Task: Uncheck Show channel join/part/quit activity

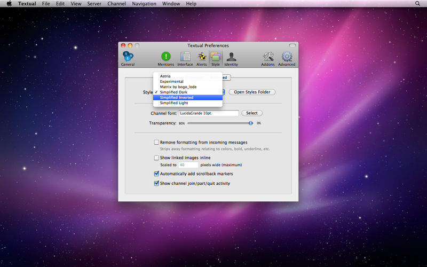Action: 156,183
